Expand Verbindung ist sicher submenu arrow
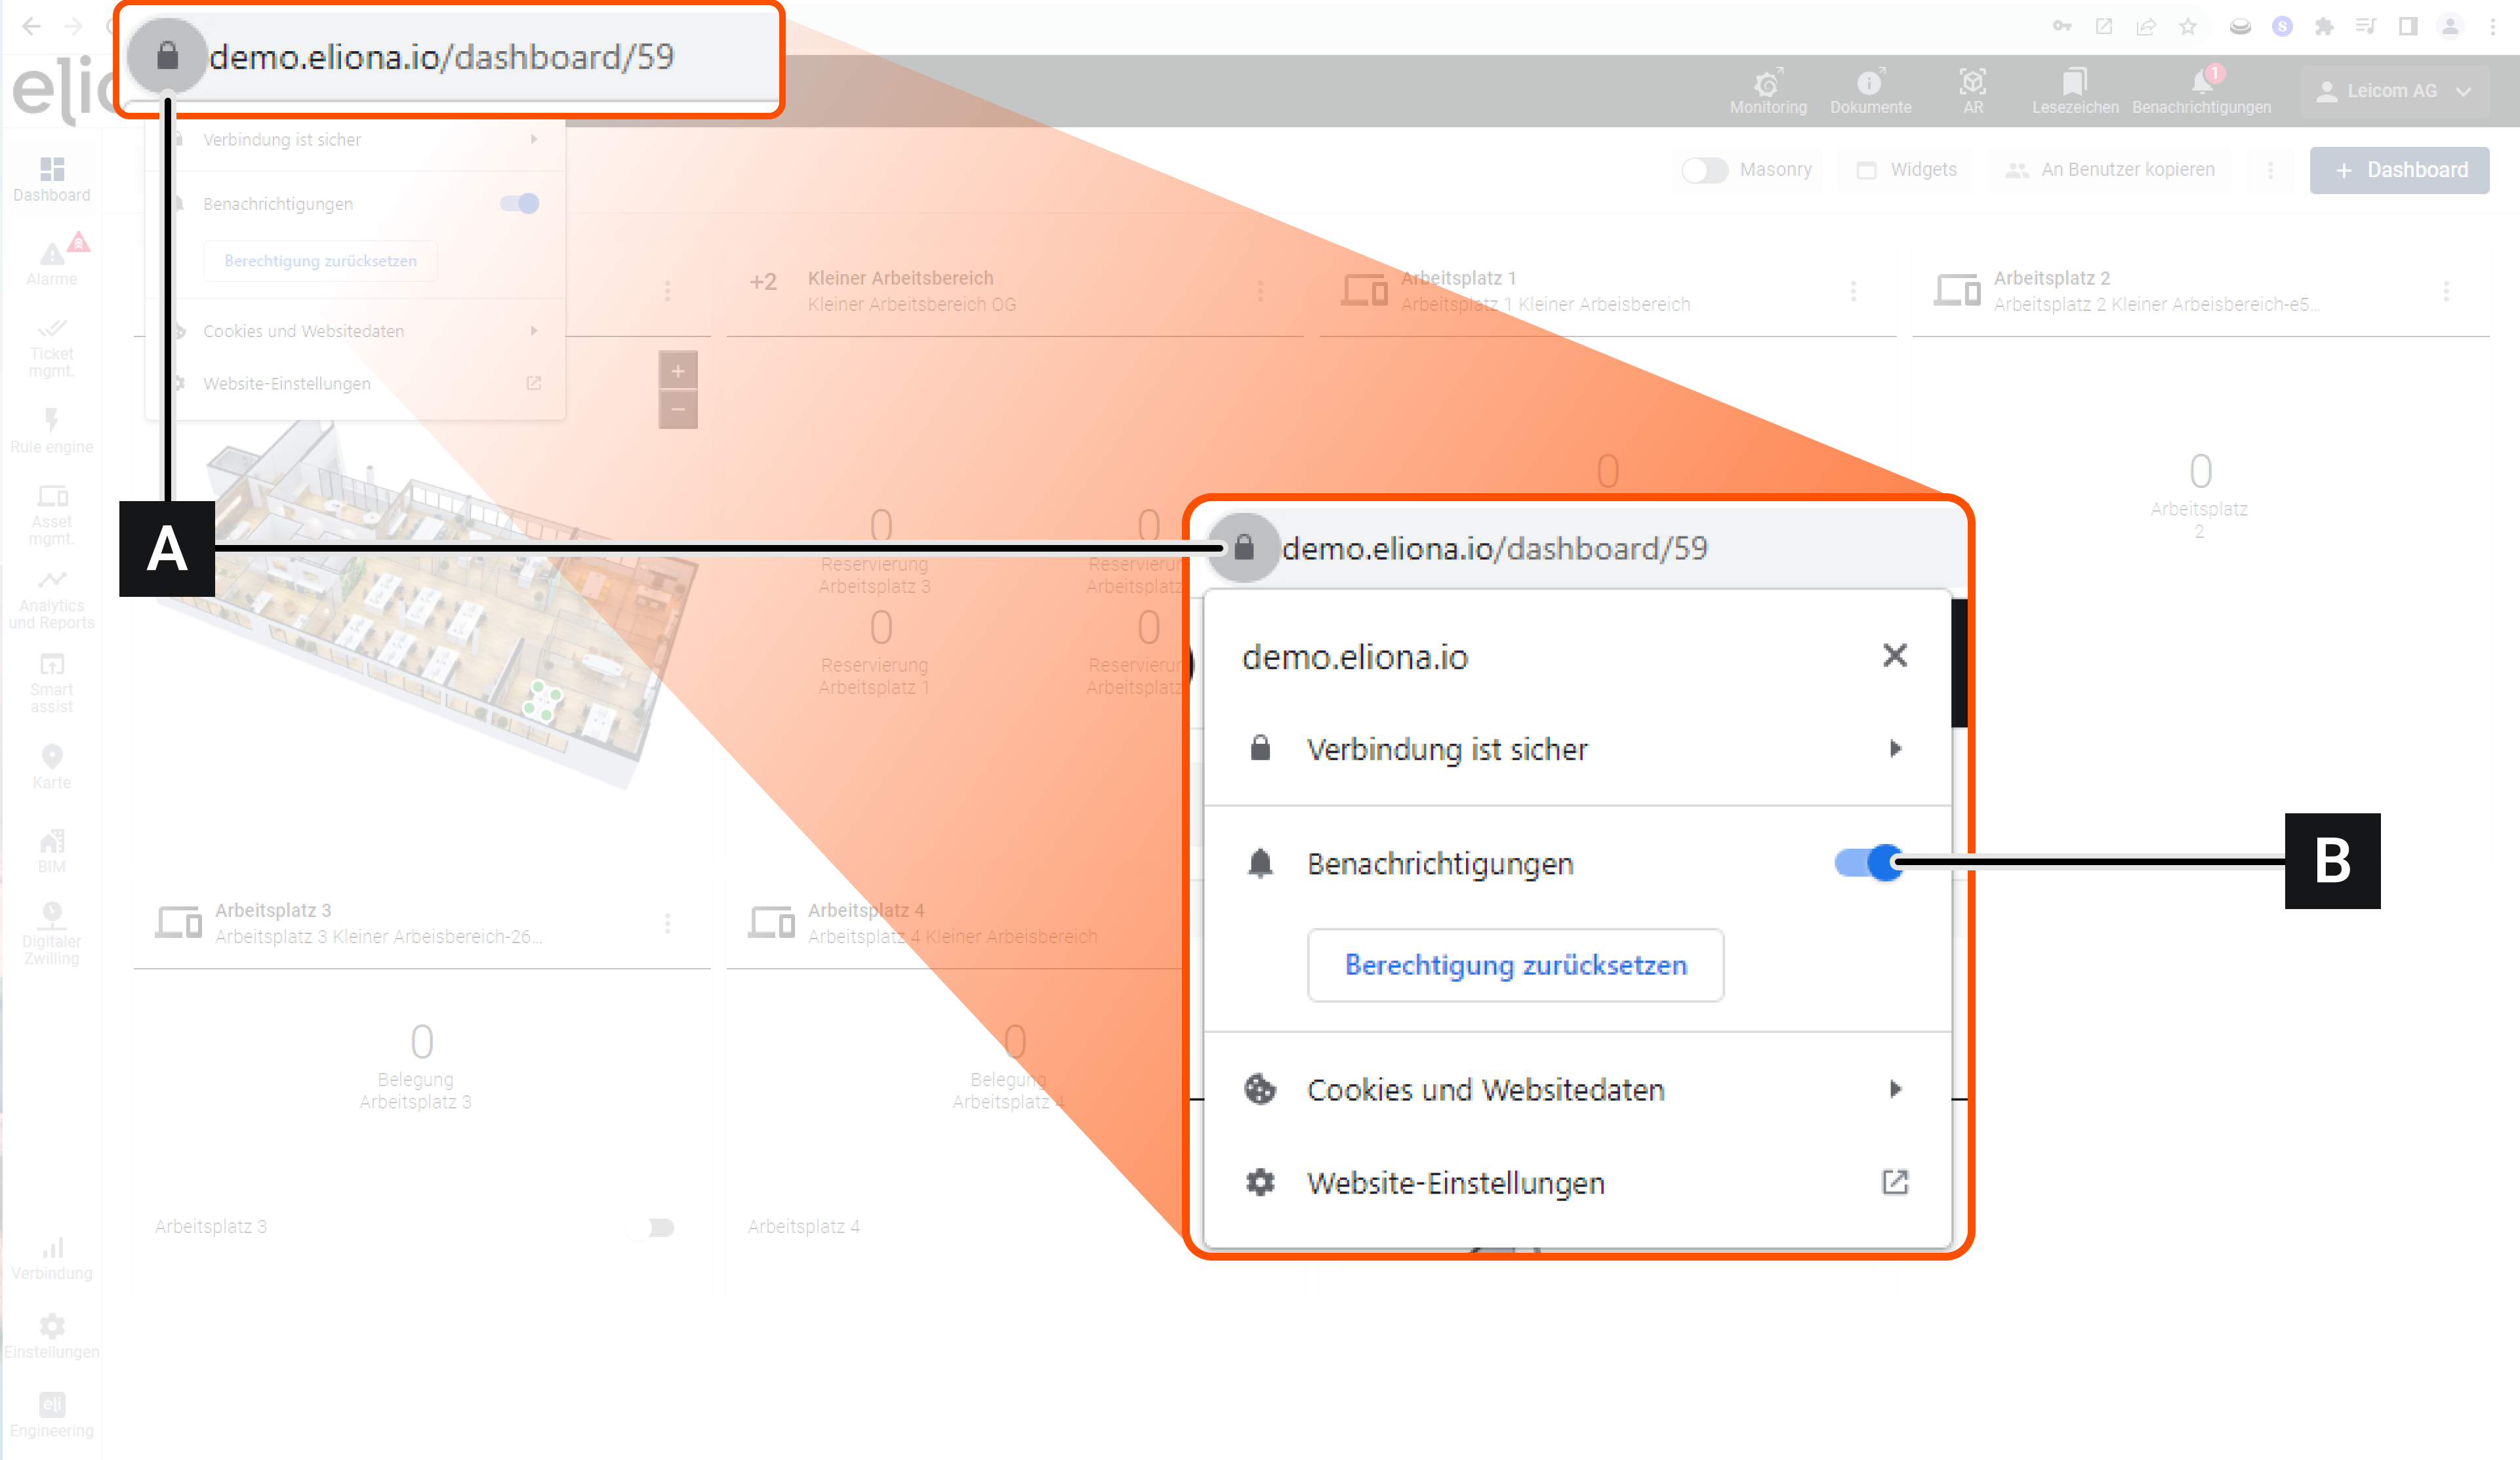The height and width of the screenshot is (1460, 2520). tap(1894, 749)
